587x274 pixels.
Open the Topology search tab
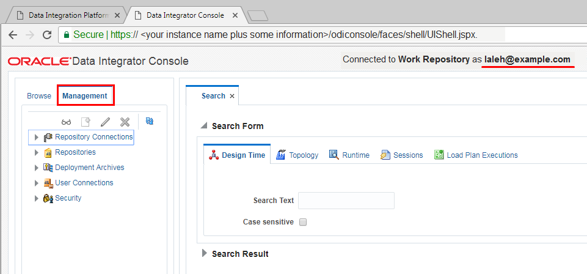pos(297,155)
